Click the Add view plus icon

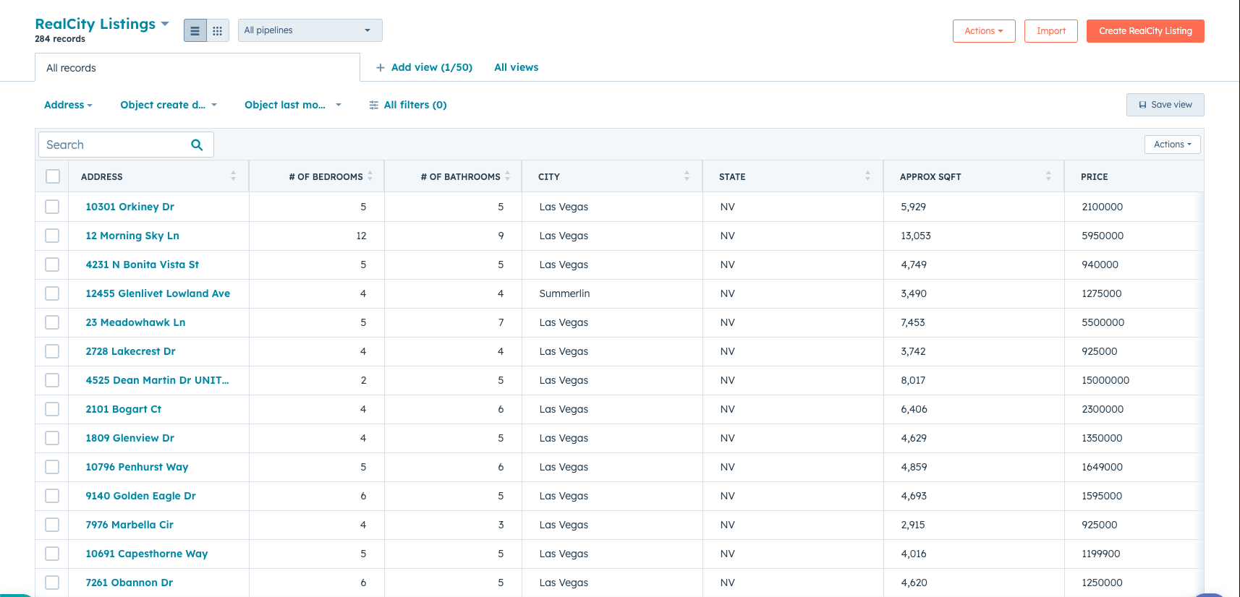381,68
